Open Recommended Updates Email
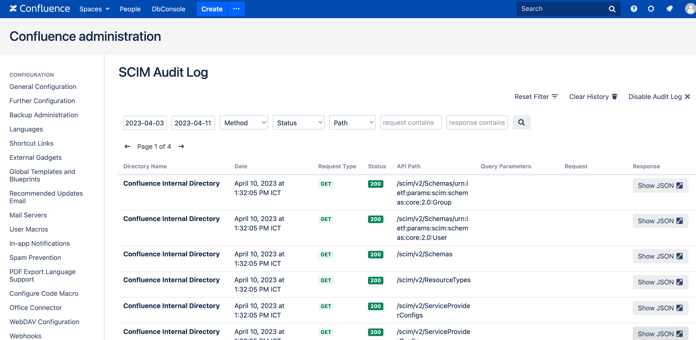The height and width of the screenshot is (340, 696). pos(46,197)
